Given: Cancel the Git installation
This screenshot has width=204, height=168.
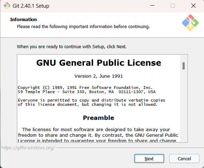Looking at the screenshot, I should coord(184,159).
